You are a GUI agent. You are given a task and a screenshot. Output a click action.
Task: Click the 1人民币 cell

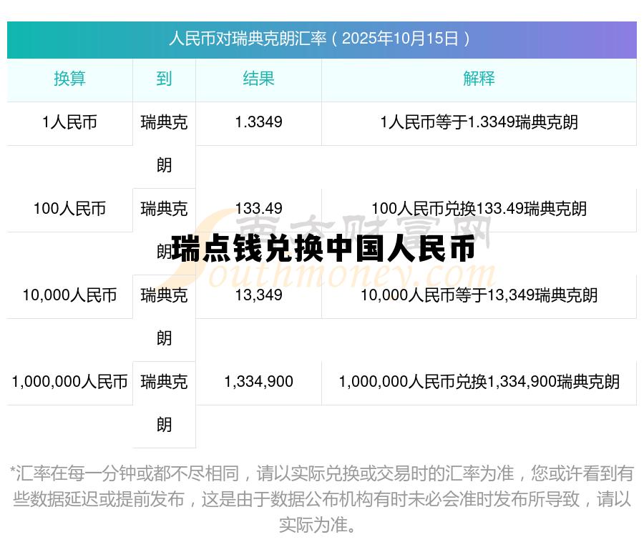(69, 124)
